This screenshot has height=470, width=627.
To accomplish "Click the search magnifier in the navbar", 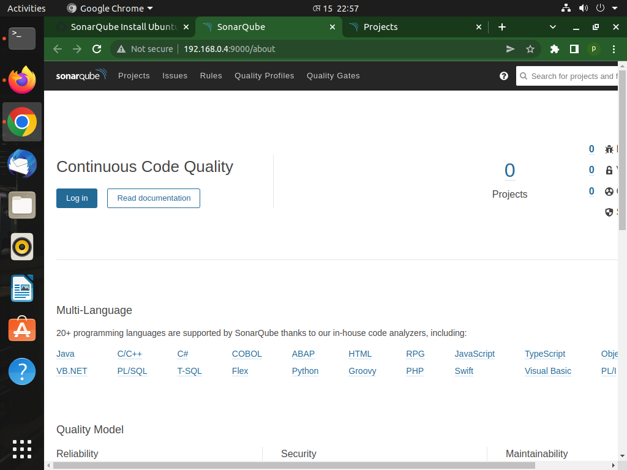I will tap(524, 76).
